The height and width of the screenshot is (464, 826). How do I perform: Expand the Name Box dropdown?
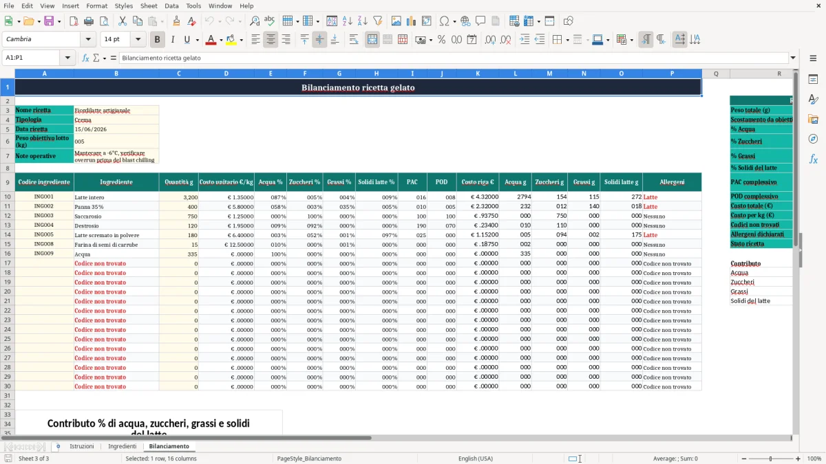pyautogui.click(x=67, y=58)
